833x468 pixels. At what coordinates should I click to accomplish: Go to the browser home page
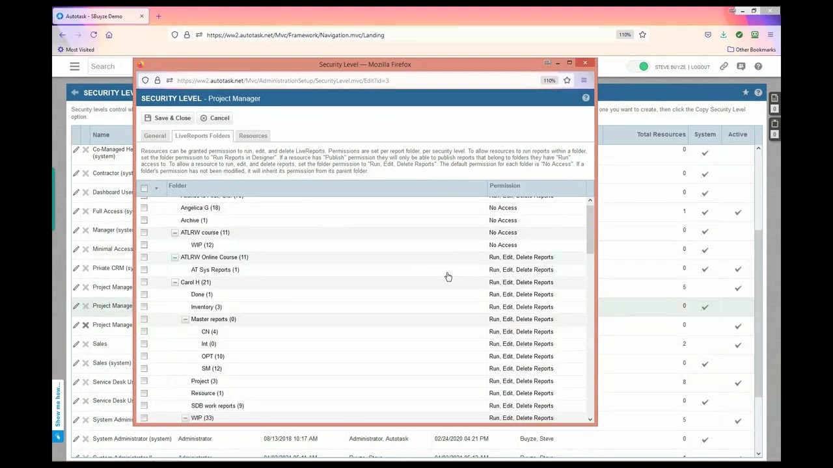(109, 35)
